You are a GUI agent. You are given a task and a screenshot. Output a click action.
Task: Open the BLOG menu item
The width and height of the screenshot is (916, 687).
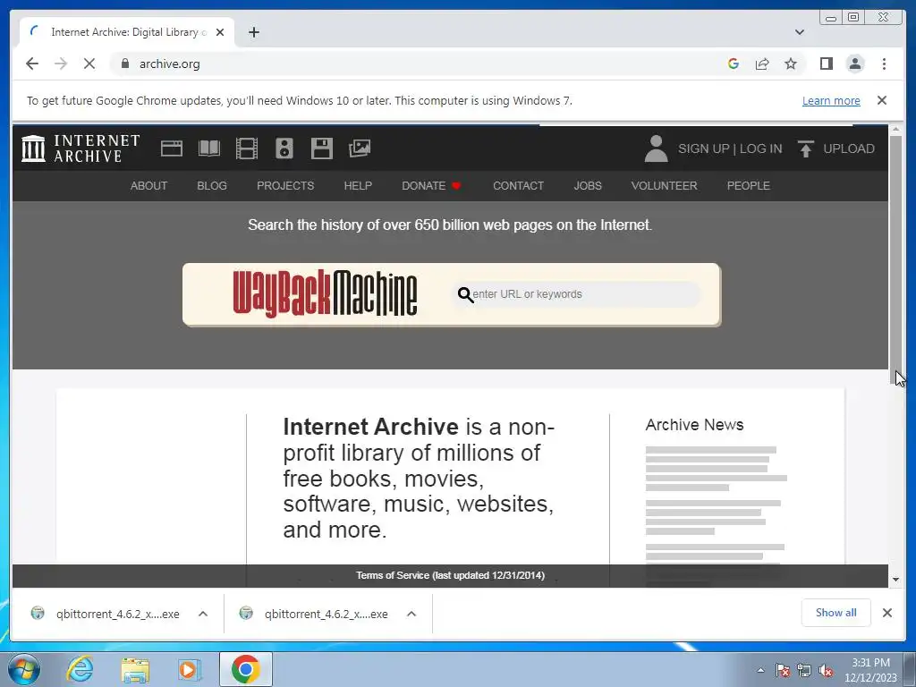click(212, 186)
